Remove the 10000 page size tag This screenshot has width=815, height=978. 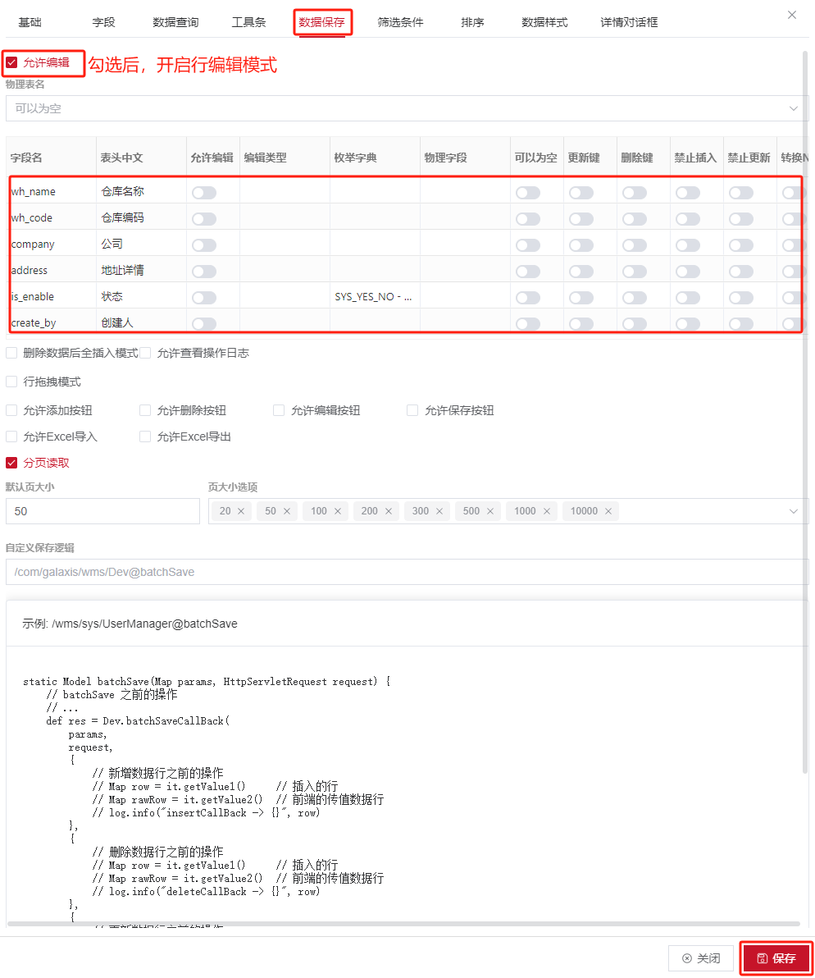tap(608, 511)
